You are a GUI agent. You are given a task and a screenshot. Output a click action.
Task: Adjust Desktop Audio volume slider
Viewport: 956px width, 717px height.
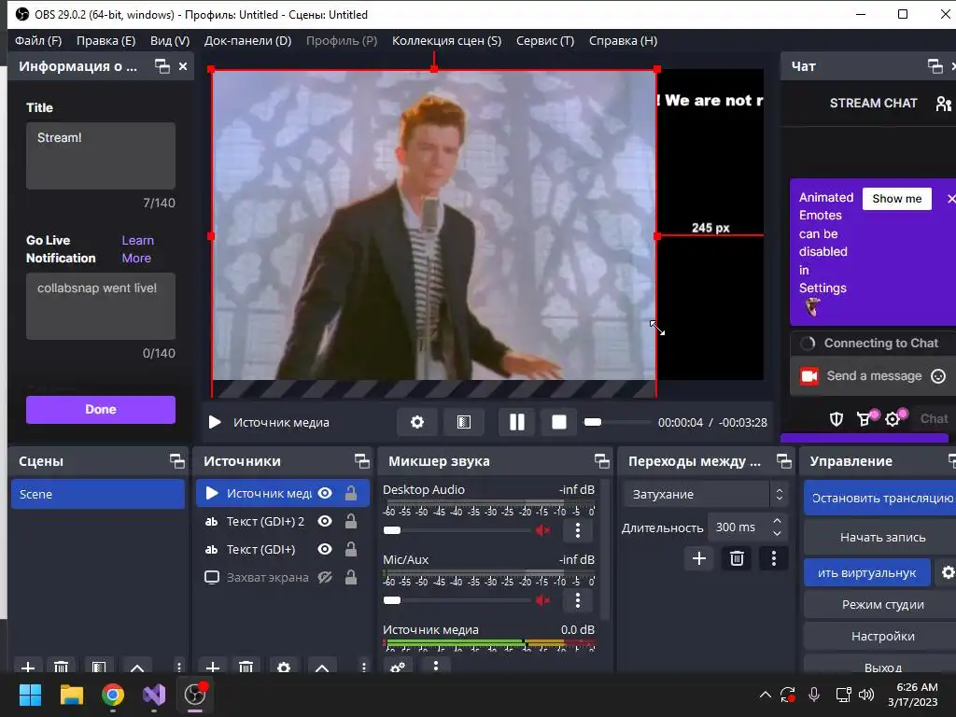click(457, 530)
